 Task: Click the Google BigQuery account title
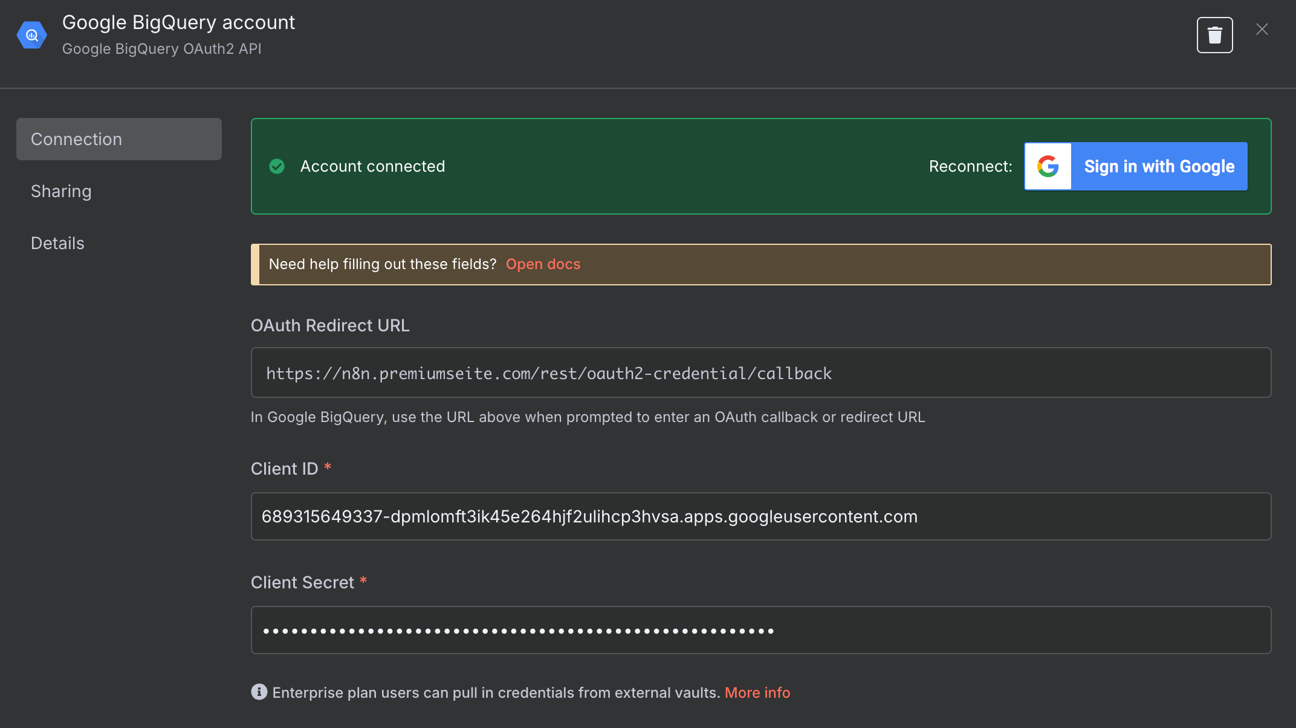(178, 22)
